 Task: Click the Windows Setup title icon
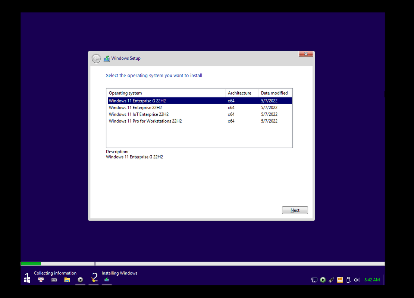point(107,58)
